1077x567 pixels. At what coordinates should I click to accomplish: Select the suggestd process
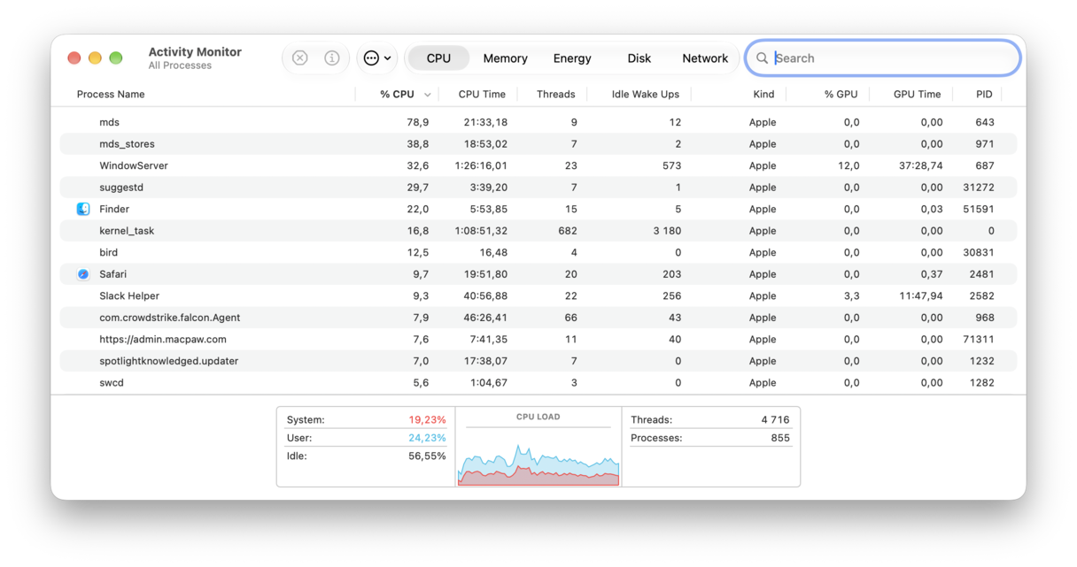click(x=121, y=188)
